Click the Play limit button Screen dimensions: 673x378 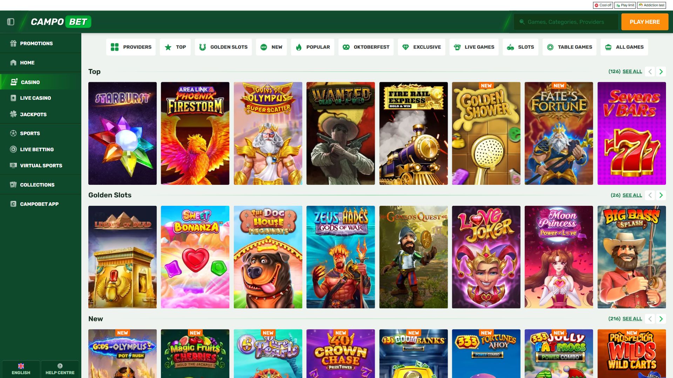[625, 5]
